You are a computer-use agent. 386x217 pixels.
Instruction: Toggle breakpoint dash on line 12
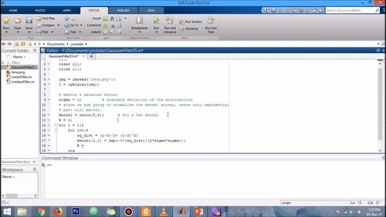[49, 115]
